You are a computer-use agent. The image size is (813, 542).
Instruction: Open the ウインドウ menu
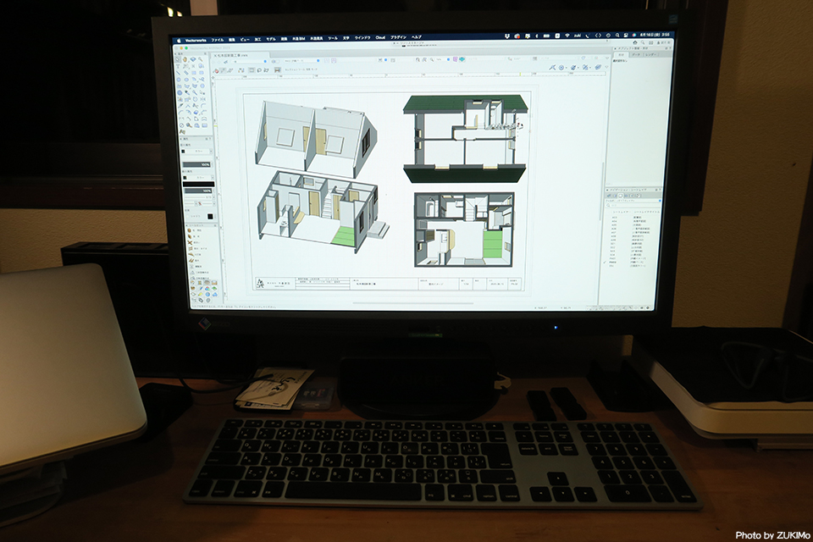point(362,38)
